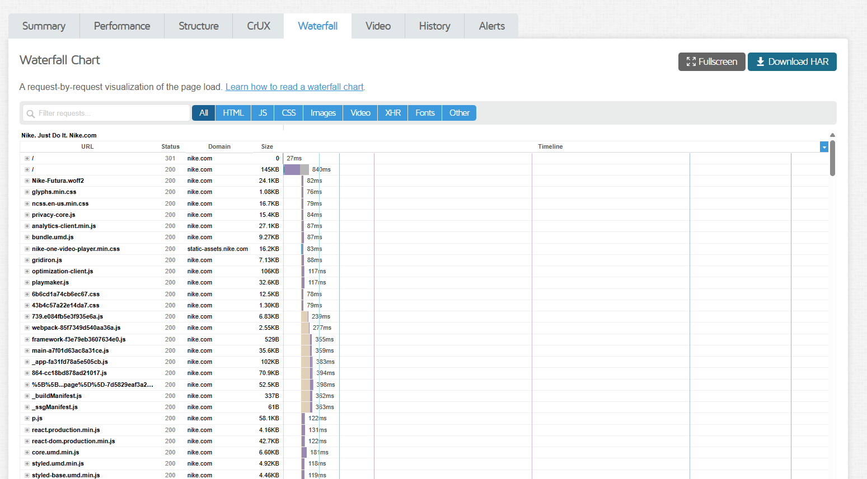Click the Domain column header
Image resolution: width=867 pixels, height=479 pixels.
(x=219, y=147)
